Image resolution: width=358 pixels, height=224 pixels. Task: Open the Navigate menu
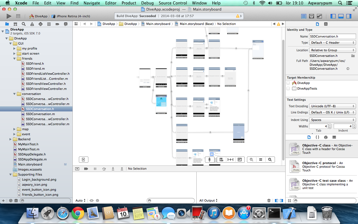coord(92,3)
